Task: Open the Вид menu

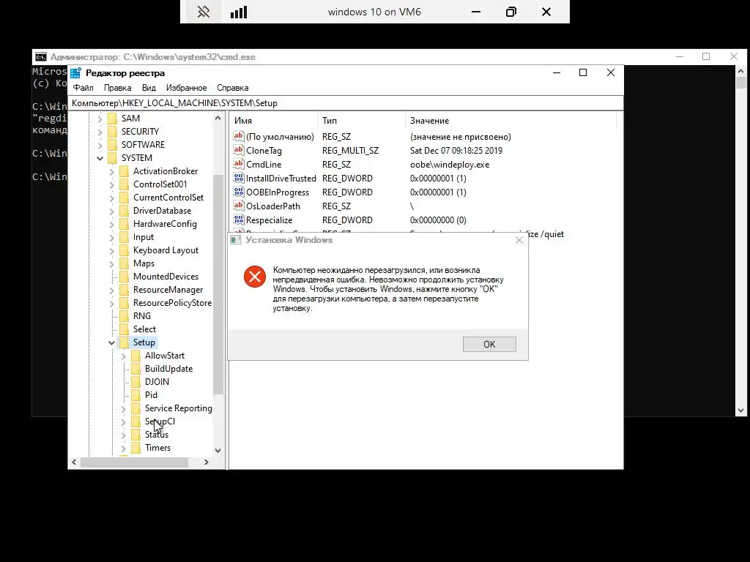Action: pyautogui.click(x=149, y=88)
